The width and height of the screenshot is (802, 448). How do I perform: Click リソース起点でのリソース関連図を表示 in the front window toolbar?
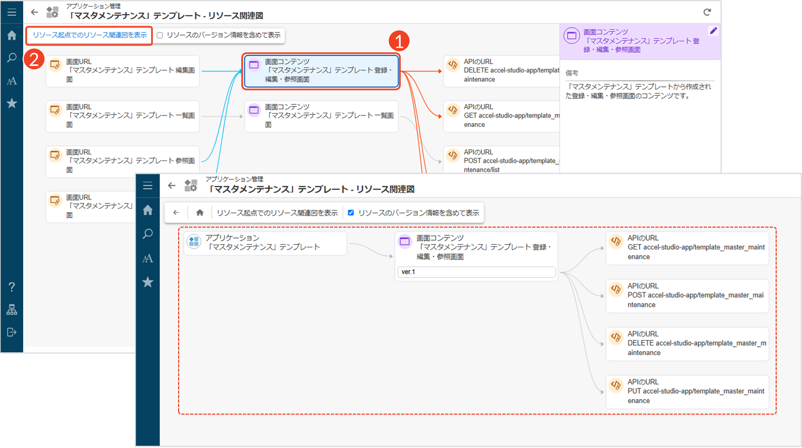(x=277, y=213)
